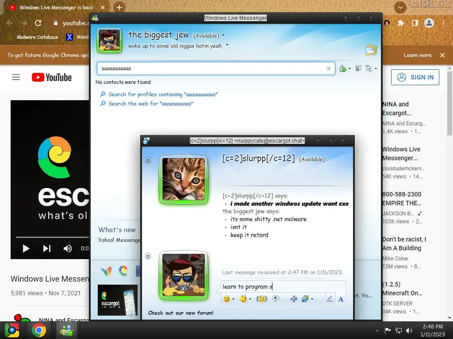Dismiss the Chrome update infobar
The width and height of the screenshot is (453, 339).
tap(442, 55)
